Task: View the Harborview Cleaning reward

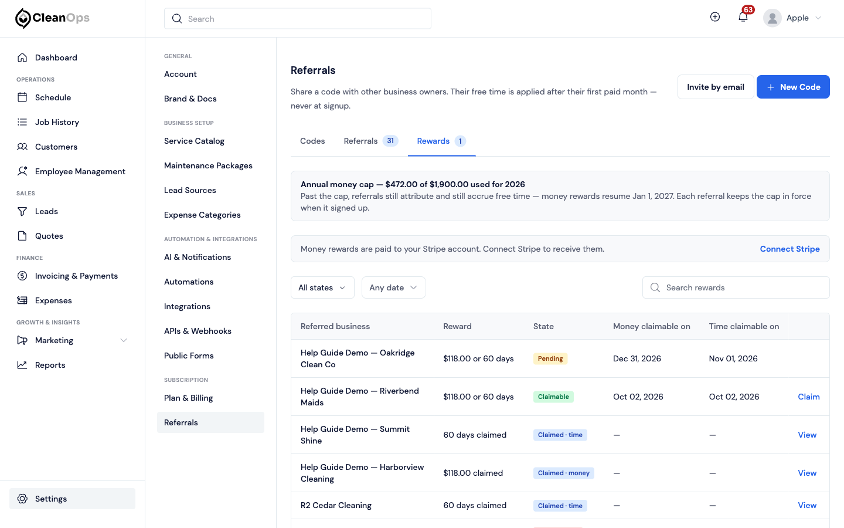Action: pos(807,473)
